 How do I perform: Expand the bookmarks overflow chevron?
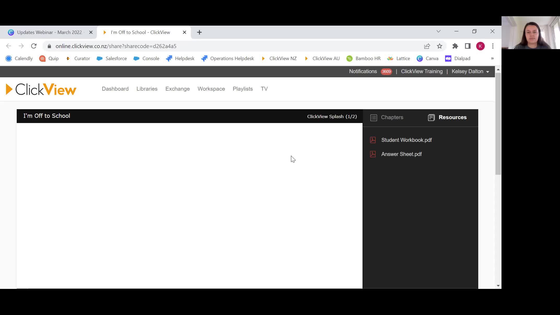click(492, 59)
